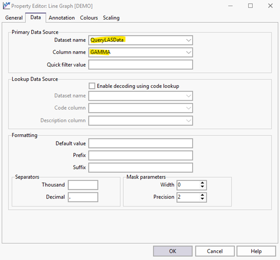Expand the Description column dropdown
This screenshot has height=260, width=280.
(188, 120)
